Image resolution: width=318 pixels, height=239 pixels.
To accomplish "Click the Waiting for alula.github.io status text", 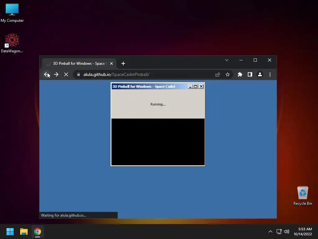I will point(64,215).
